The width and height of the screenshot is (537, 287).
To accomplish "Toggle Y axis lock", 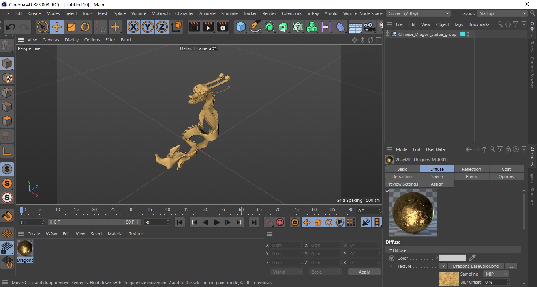I will (148, 27).
